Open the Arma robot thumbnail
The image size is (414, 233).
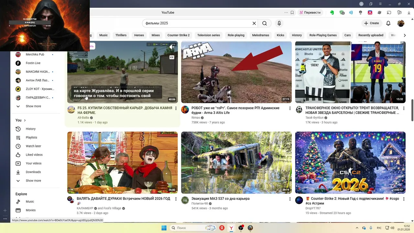coord(236,72)
